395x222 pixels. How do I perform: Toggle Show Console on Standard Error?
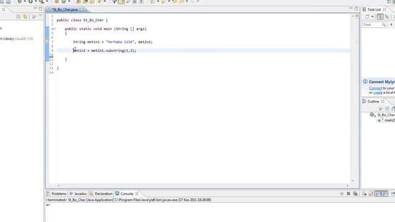(385, 194)
